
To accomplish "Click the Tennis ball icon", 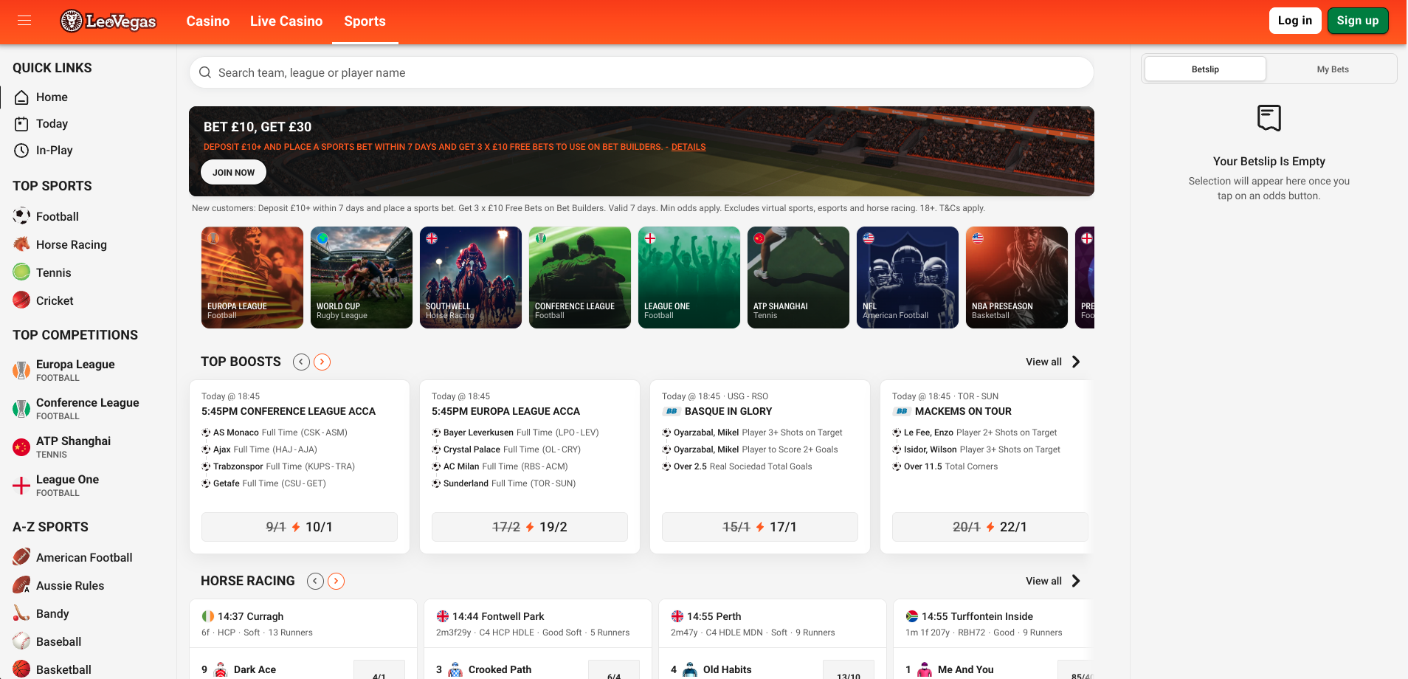I will pos(21,272).
